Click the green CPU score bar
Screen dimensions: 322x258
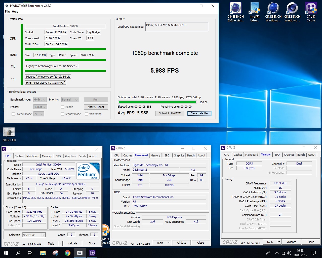pos(65,49)
